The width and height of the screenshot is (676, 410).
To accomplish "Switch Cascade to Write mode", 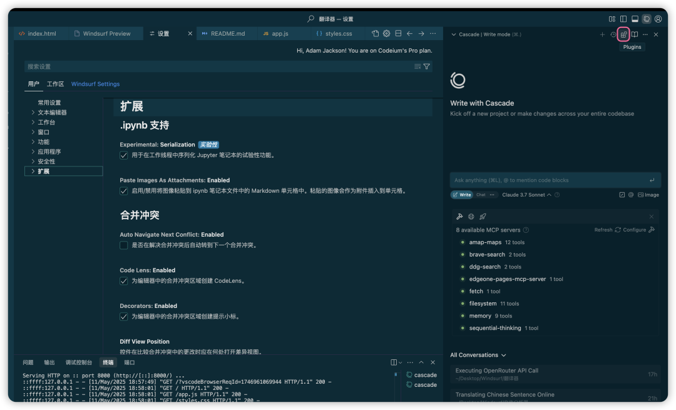I will [462, 195].
